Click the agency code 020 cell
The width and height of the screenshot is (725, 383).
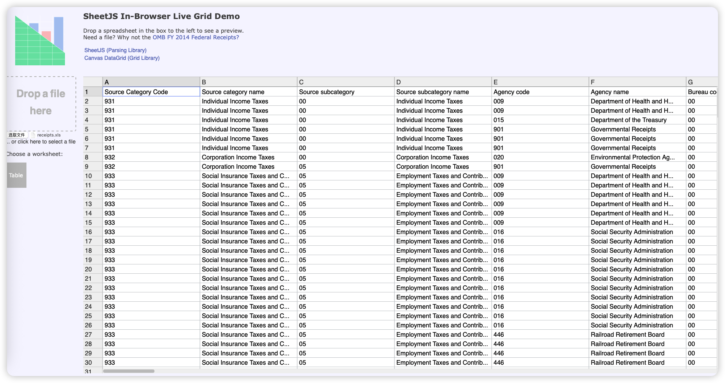click(540, 157)
